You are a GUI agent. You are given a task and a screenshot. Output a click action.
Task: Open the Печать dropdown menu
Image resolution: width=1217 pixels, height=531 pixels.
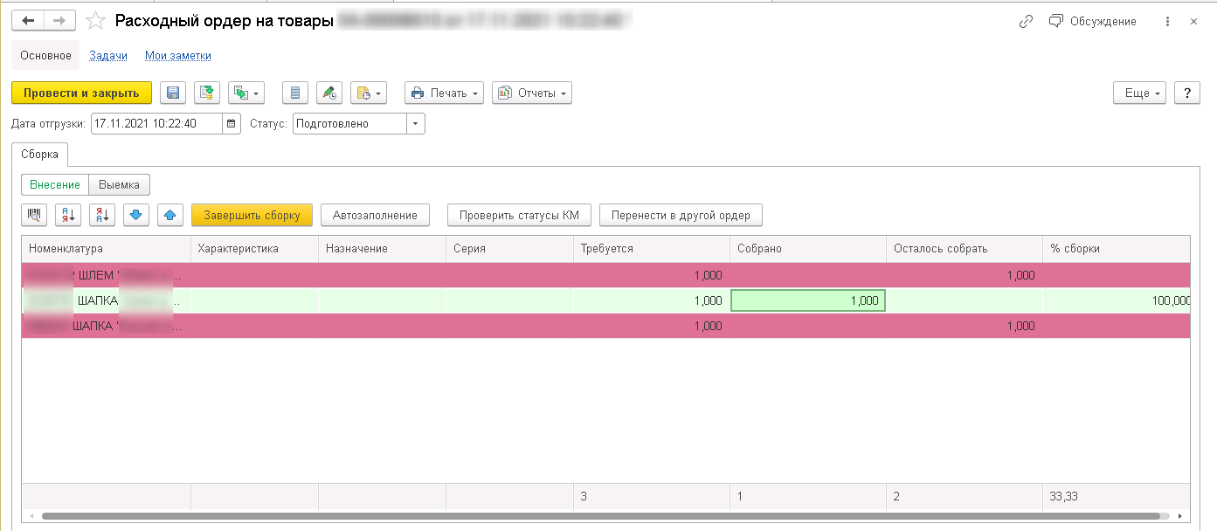tap(444, 93)
